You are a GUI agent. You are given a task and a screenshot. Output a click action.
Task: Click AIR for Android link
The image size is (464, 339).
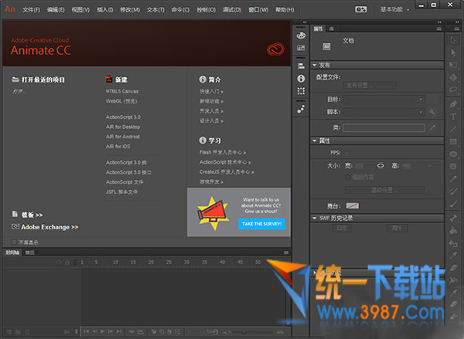click(x=123, y=137)
